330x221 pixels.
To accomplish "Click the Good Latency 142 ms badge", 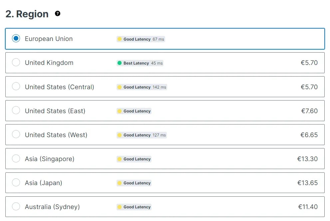I will [x=142, y=87].
